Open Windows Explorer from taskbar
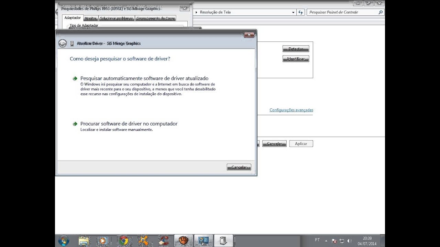Image resolution: width=440 pixels, height=247 pixels. [84, 240]
